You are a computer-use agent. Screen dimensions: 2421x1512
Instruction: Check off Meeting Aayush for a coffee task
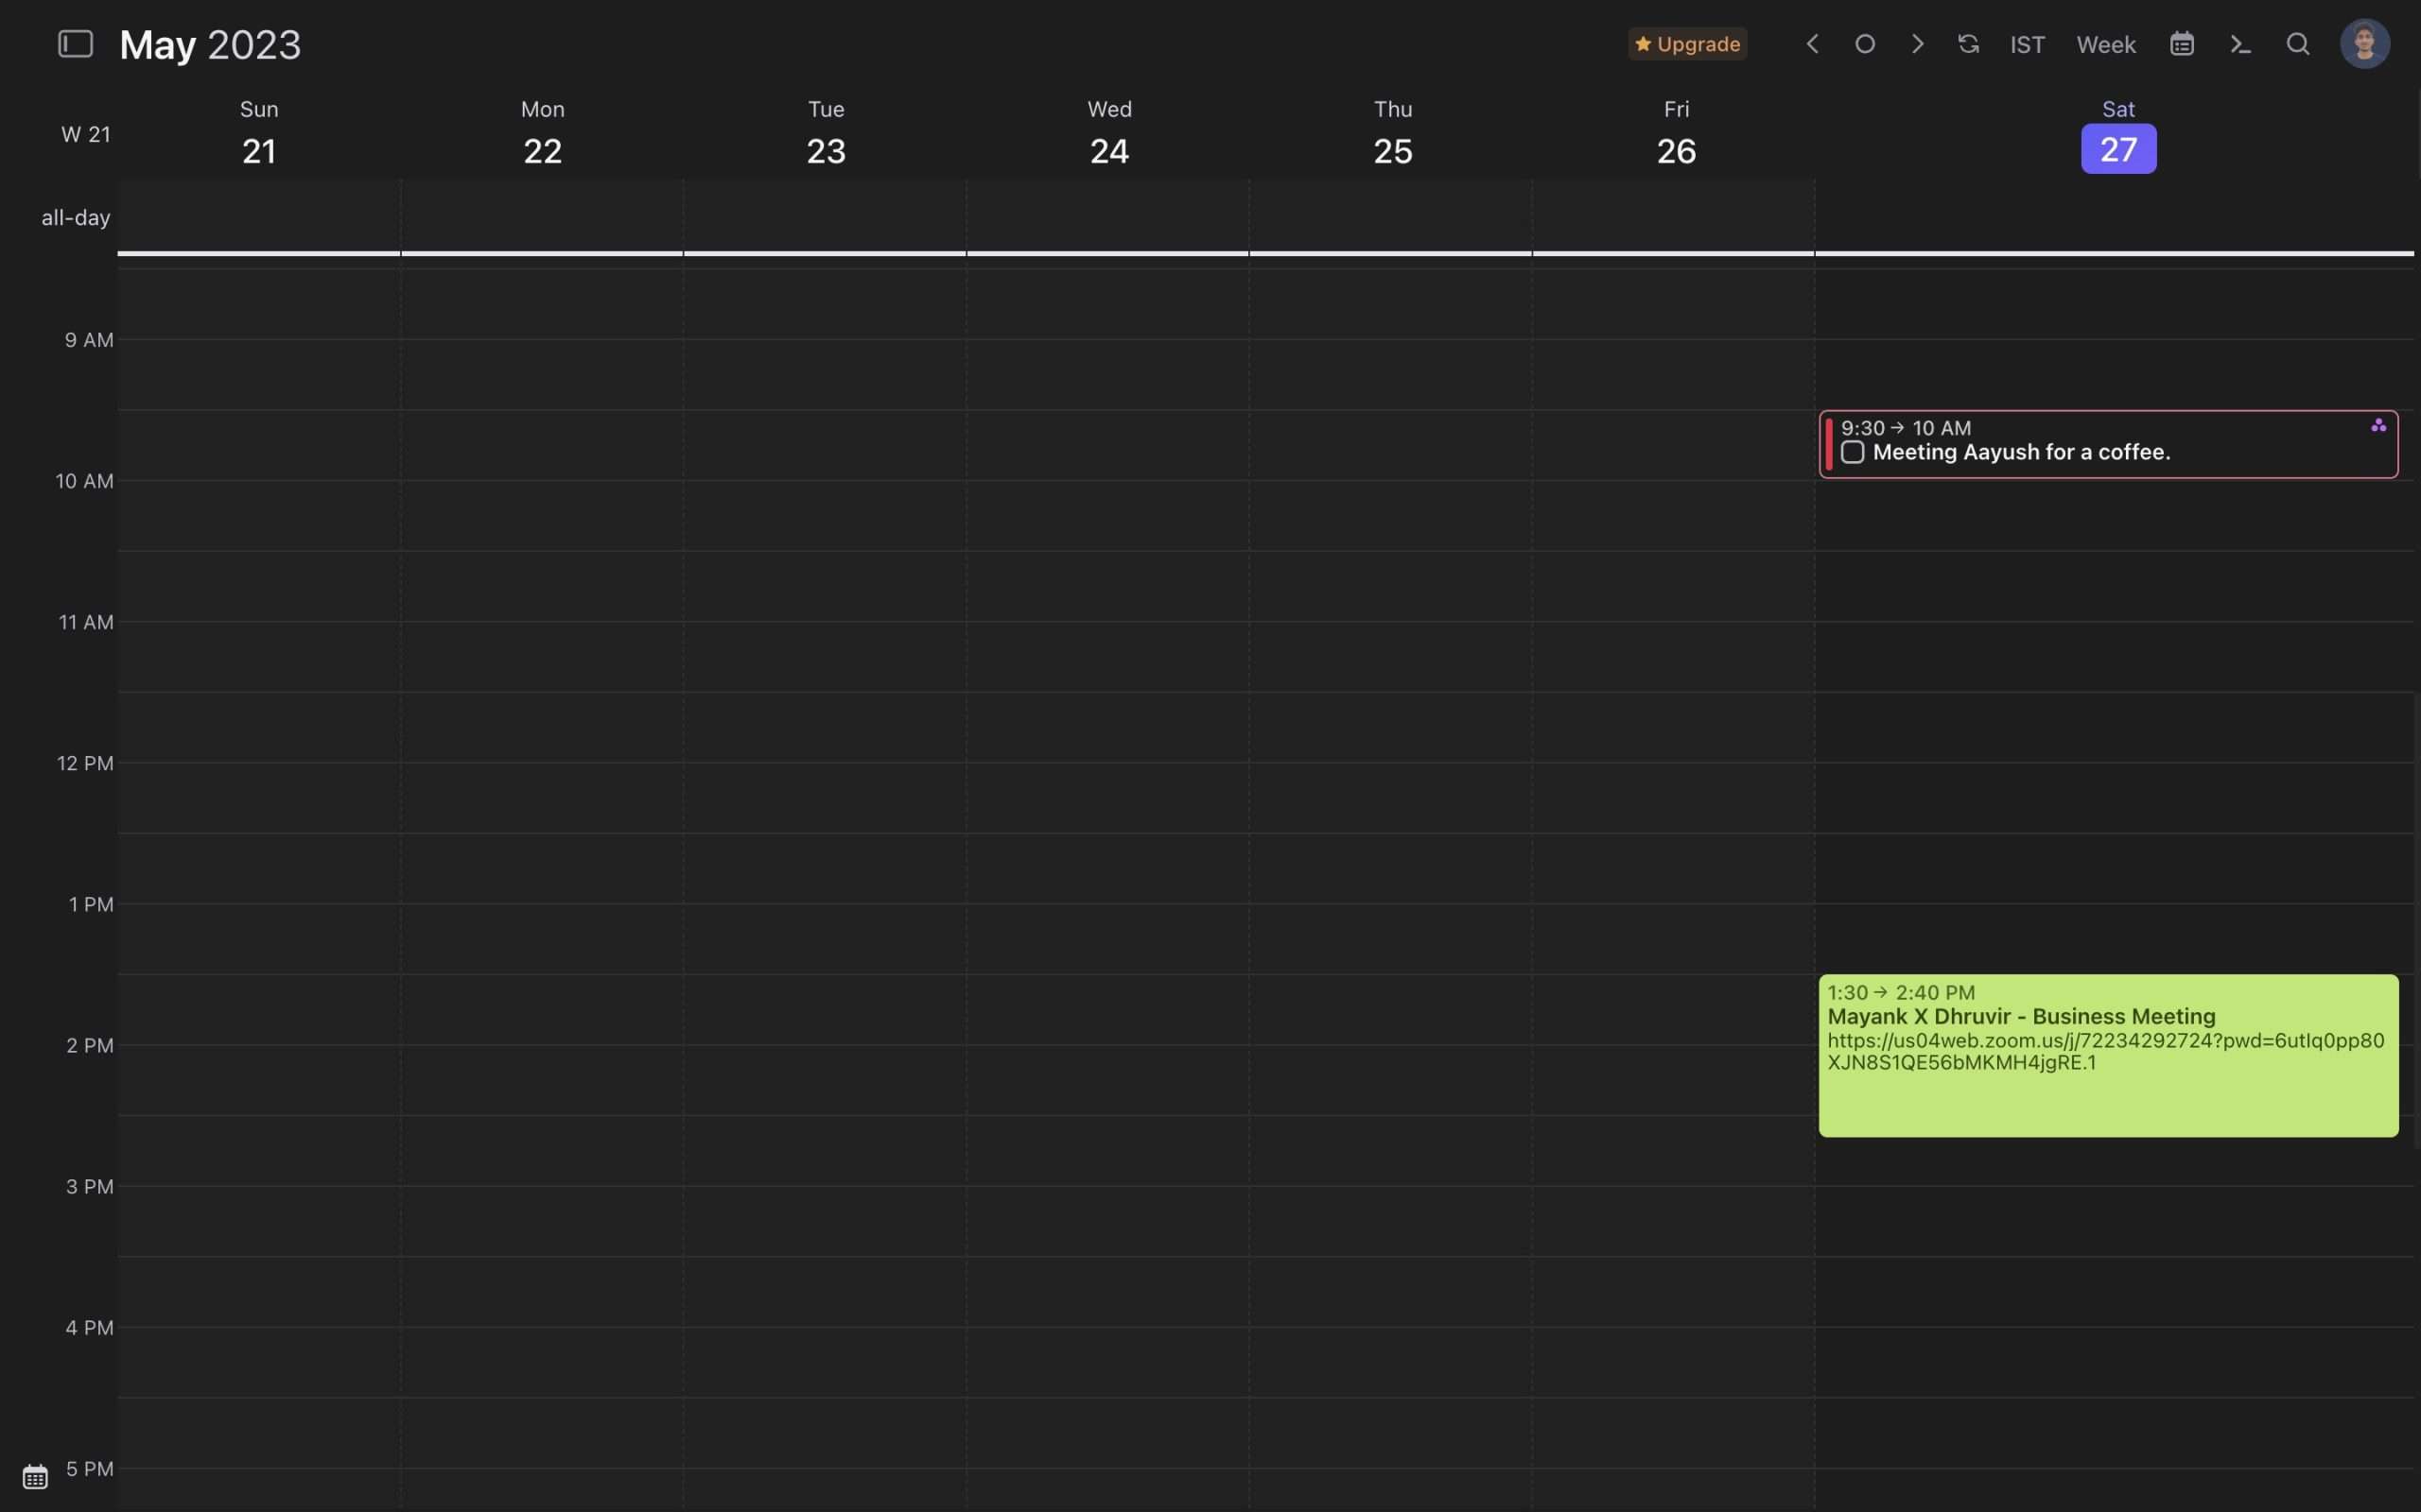(x=1852, y=453)
